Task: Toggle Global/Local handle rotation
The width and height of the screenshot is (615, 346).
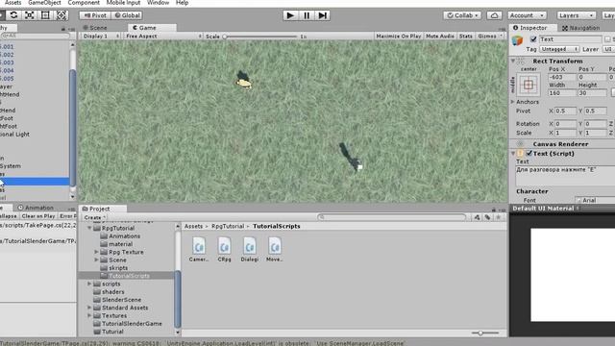Action: pos(128,15)
